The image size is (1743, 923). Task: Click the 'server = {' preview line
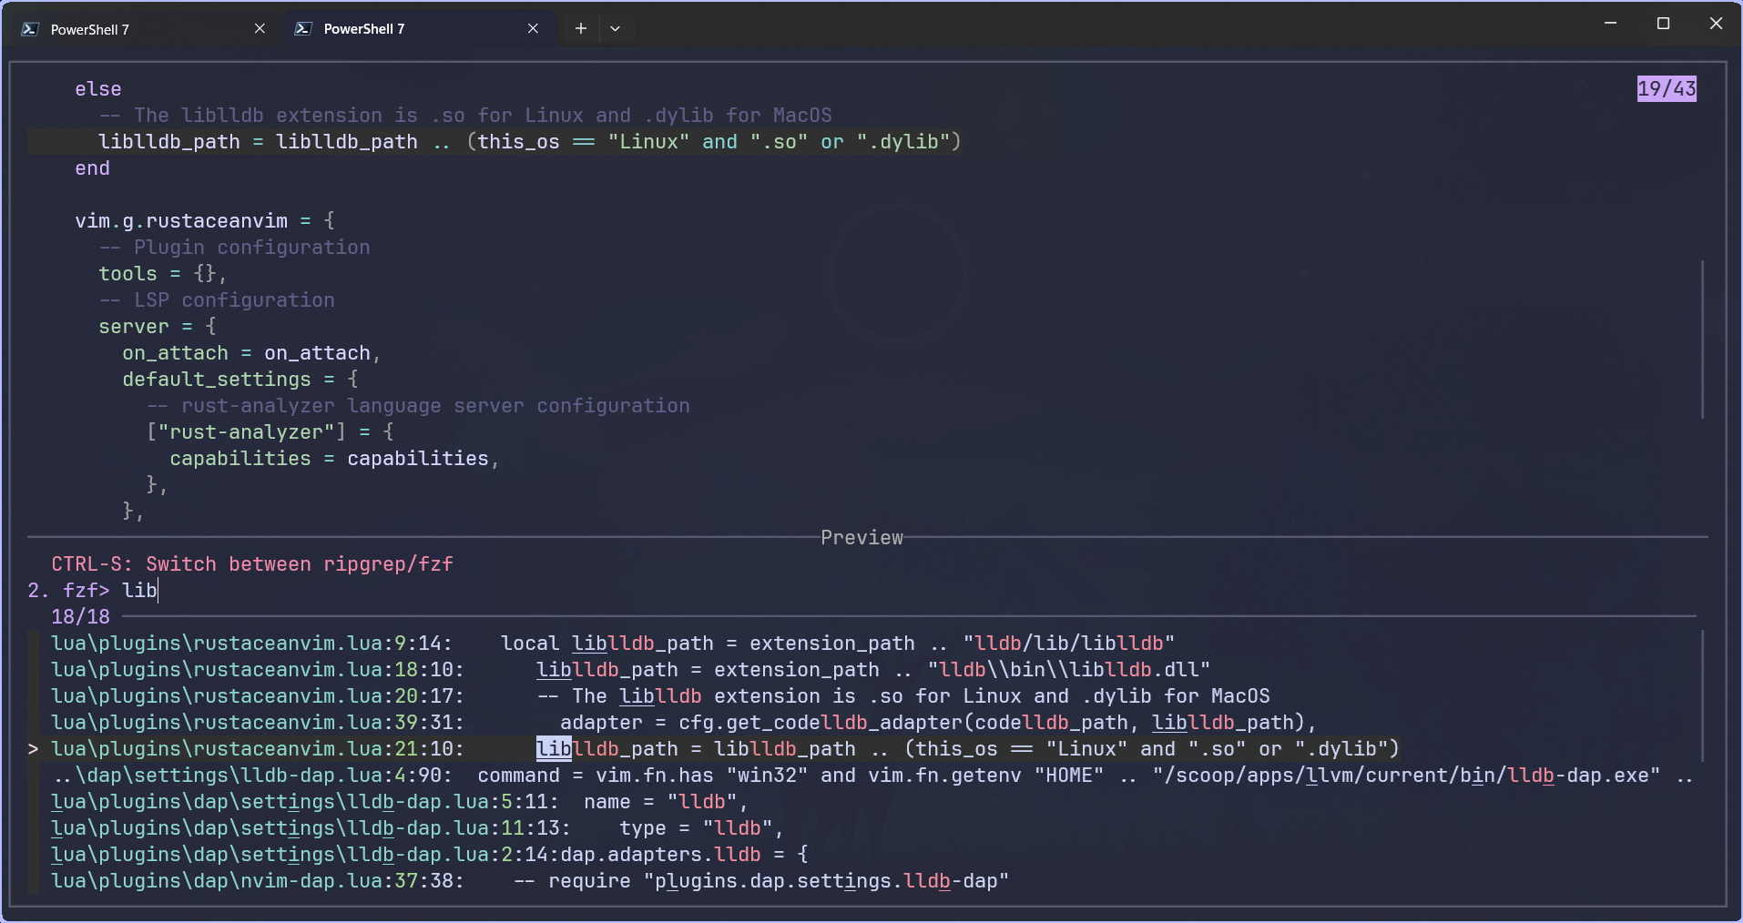(158, 327)
